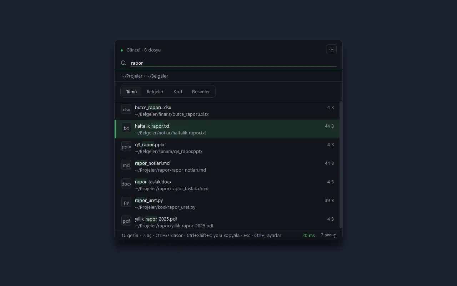Click path ~/Projeler/rapor/rapor_taslak.docx
The height and width of the screenshot is (286, 457).
coord(171,189)
